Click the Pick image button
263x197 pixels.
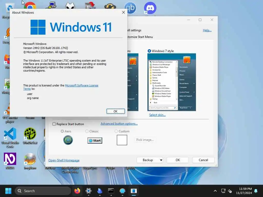(145, 140)
